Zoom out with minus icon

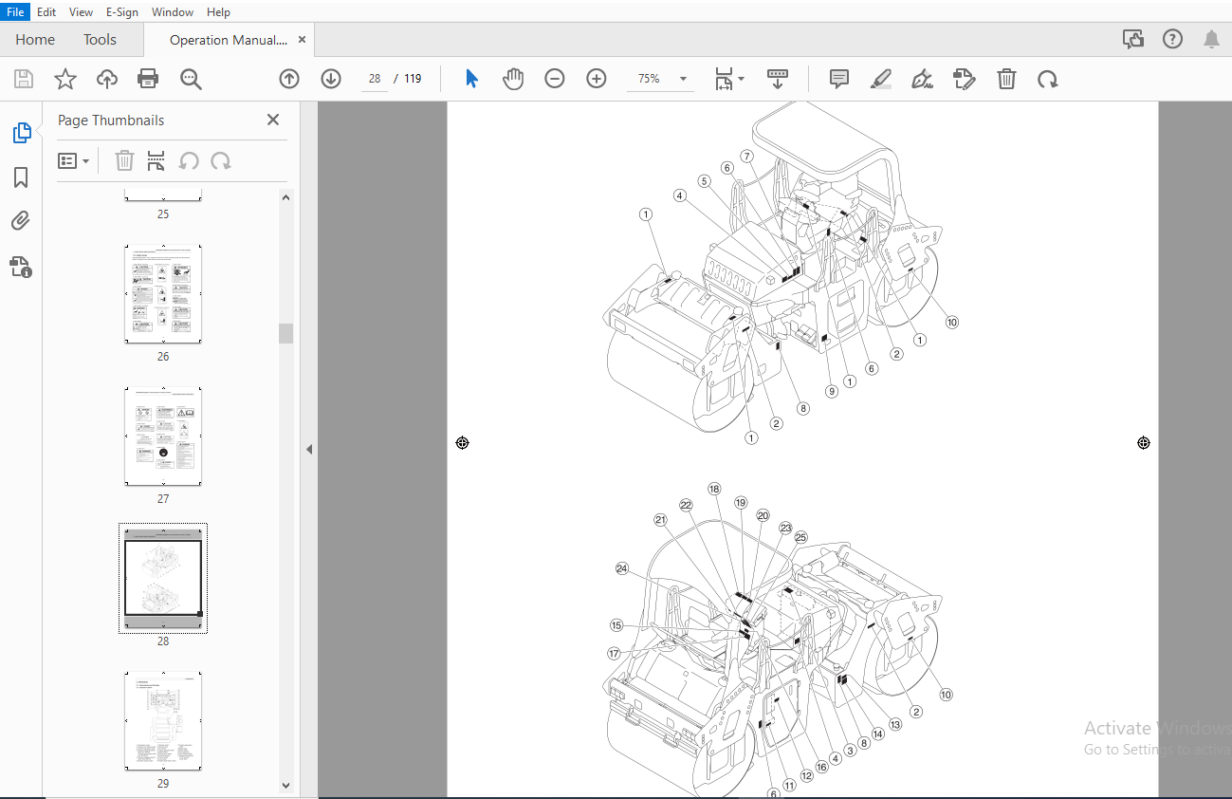[555, 79]
